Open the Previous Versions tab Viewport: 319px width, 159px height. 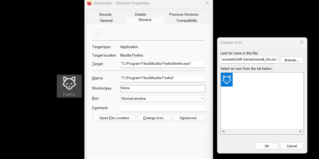point(183,14)
